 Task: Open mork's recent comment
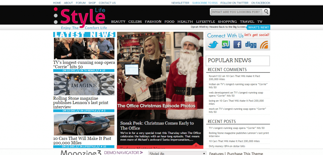[238, 110]
